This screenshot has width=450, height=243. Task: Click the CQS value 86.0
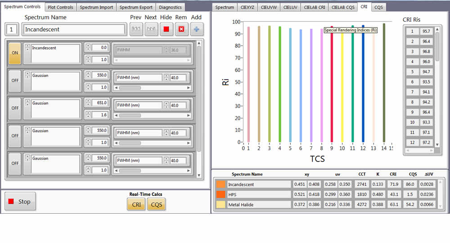(410, 184)
